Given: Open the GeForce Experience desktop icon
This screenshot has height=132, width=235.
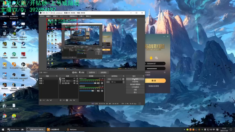Looking at the screenshot, I should pyautogui.click(x=14, y=36).
